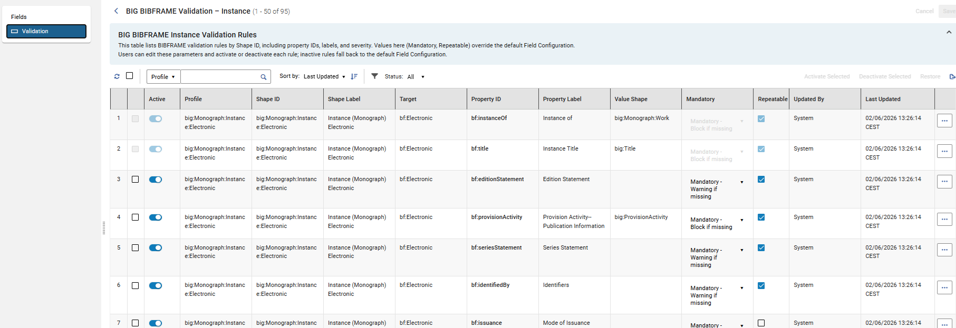
Task: Click the Fields heading in sidebar
Action: click(19, 17)
